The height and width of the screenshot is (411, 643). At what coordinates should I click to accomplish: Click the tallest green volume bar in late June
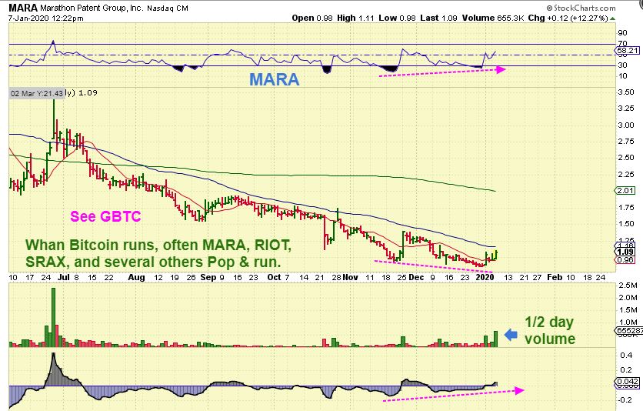[x=53, y=317]
